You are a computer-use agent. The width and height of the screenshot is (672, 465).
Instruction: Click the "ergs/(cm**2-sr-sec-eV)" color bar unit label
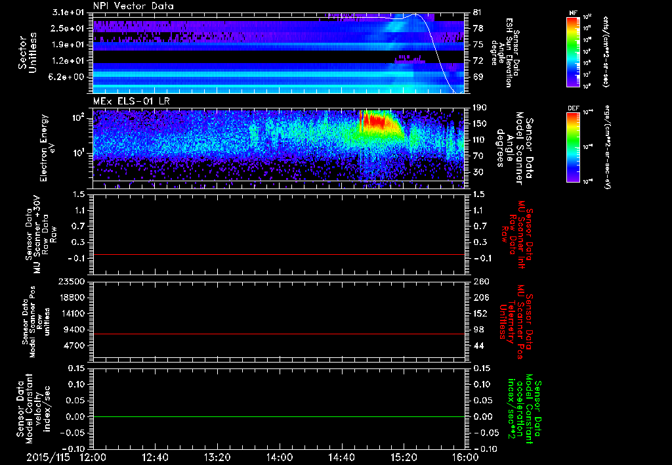tap(608, 147)
